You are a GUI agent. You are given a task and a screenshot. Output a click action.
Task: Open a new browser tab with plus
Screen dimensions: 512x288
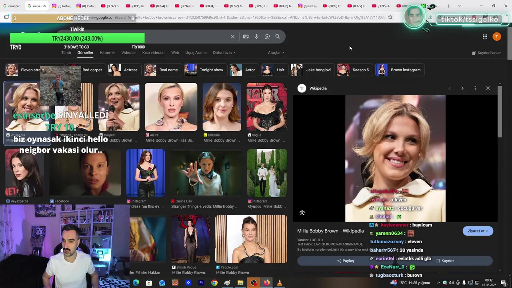coord(448,6)
